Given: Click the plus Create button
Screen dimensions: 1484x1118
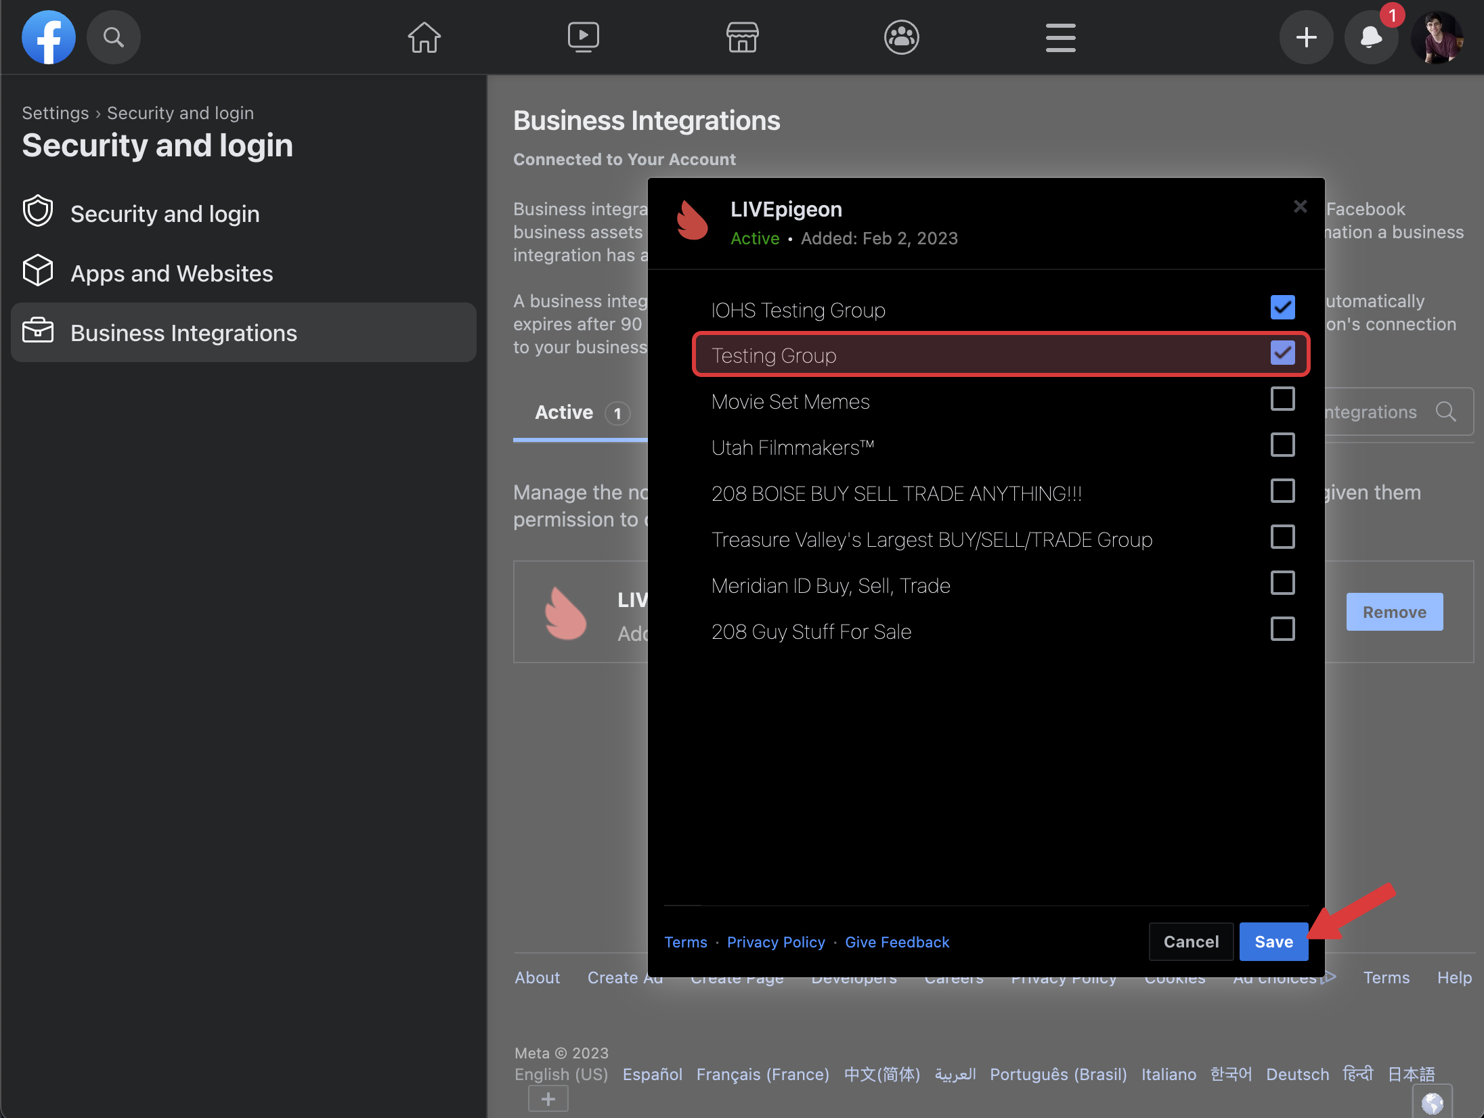Looking at the screenshot, I should [x=1306, y=37].
